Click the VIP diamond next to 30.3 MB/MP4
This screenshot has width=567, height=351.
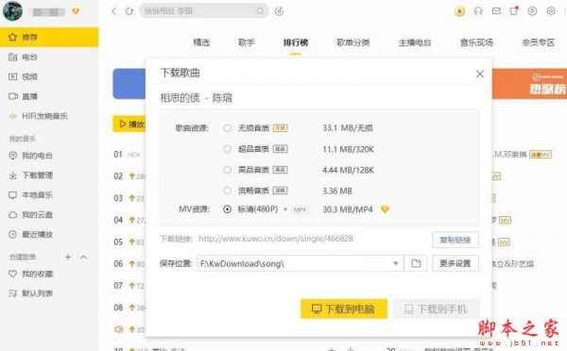[x=385, y=209]
